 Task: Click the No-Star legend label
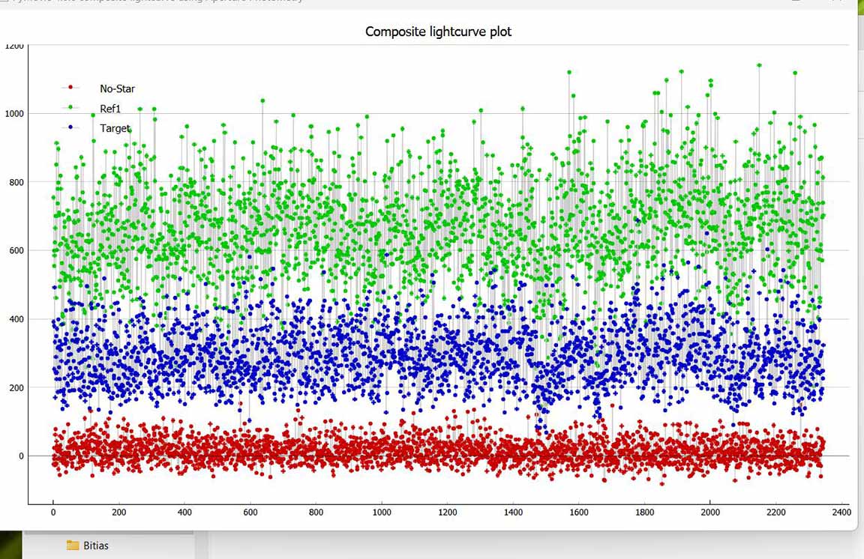click(117, 89)
